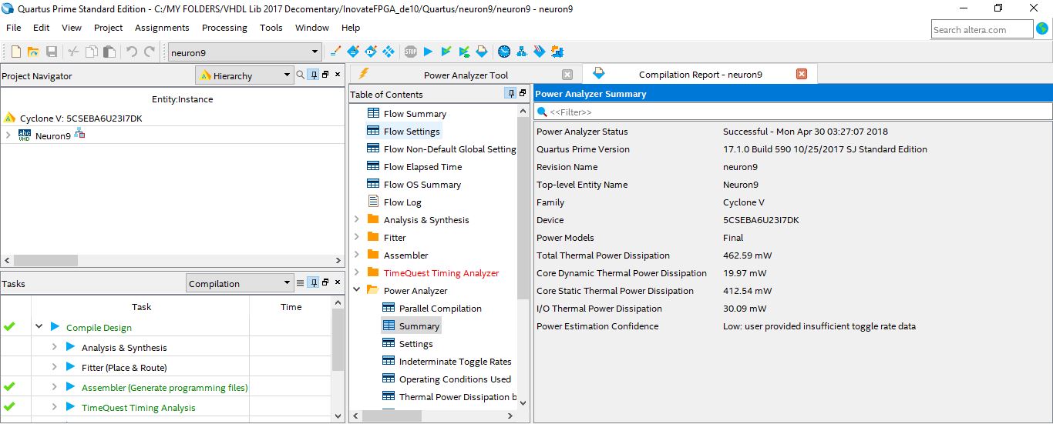The height and width of the screenshot is (424, 1053).
Task: Click the New file toolbar icon
Action: [16, 52]
